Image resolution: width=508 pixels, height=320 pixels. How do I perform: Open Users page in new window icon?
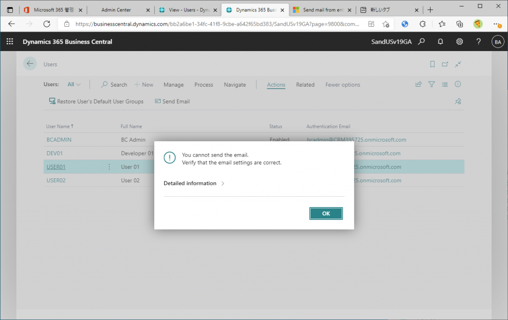click(445, 64)
